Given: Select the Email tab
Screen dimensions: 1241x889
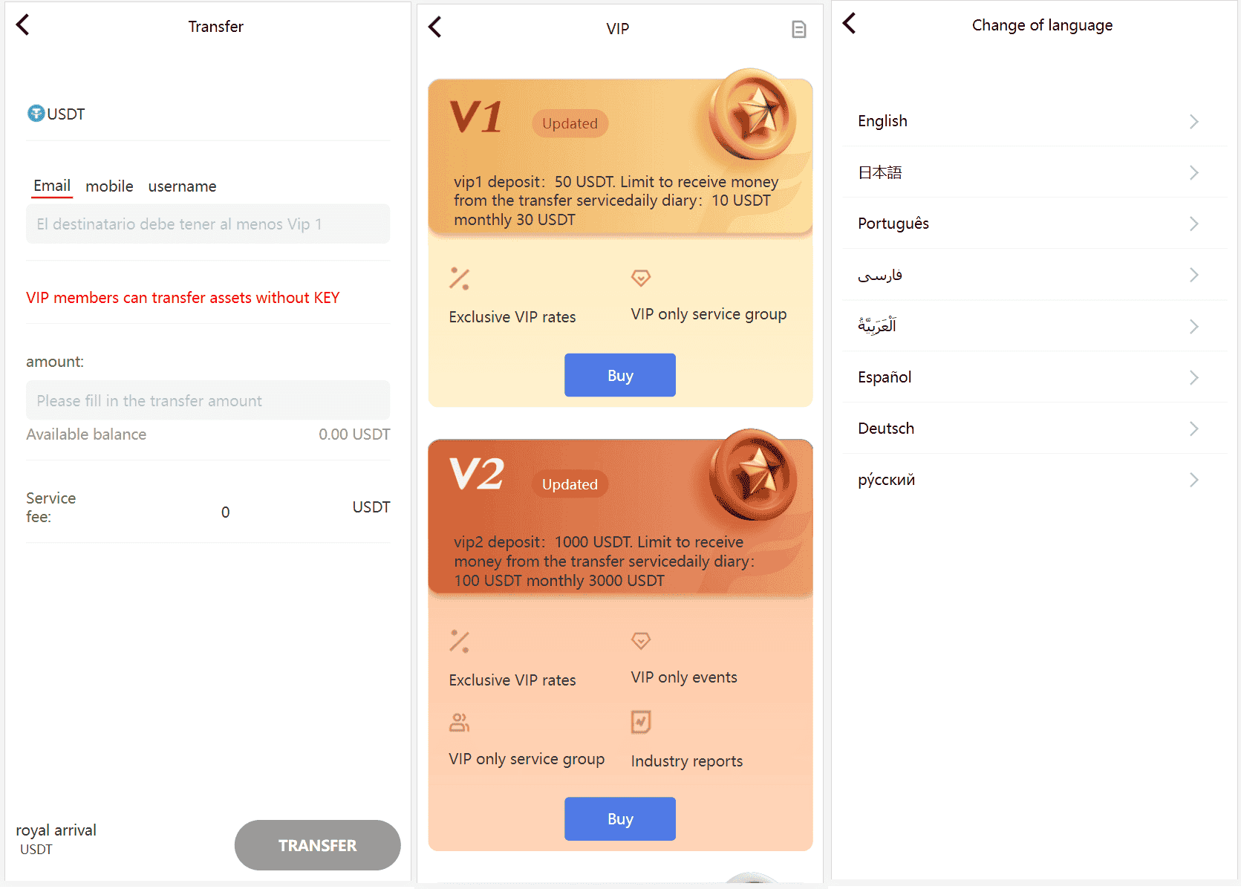Looking at the screenshot, I should point(52,186).
